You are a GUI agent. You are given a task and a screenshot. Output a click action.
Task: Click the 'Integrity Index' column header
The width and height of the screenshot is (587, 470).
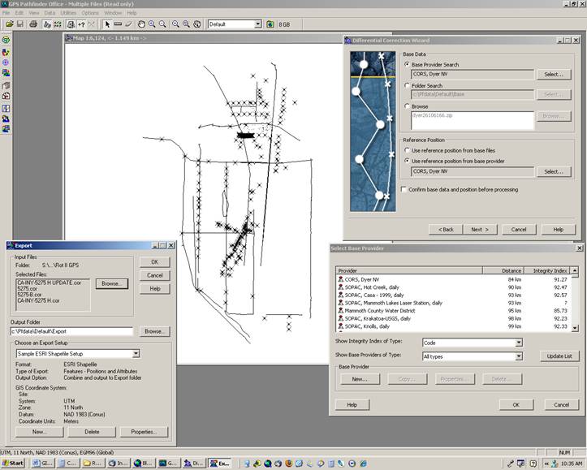(546, 270)
